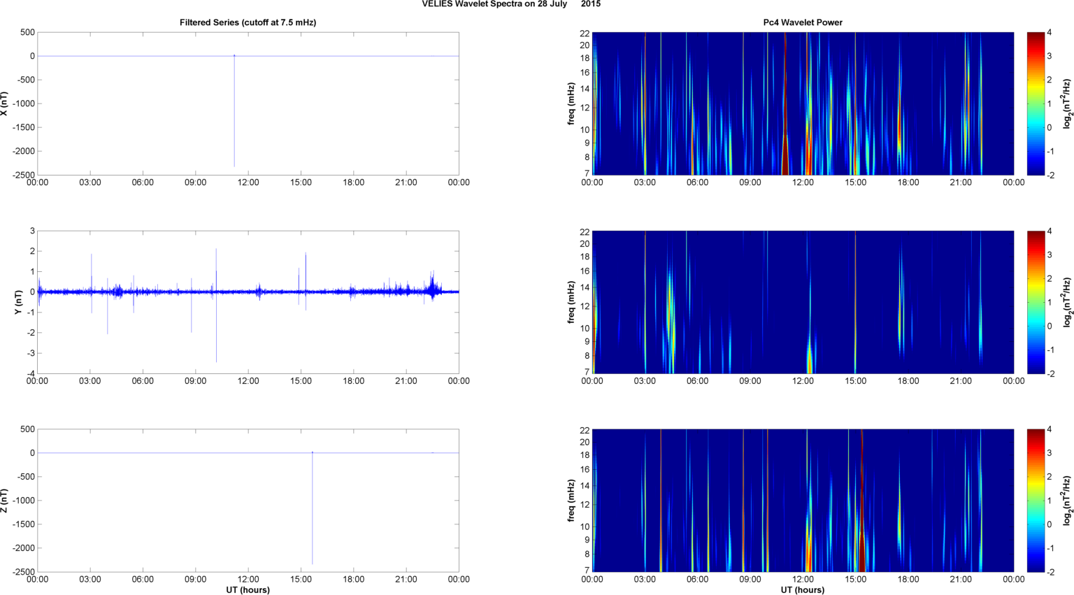Click the 'freq (mHz)' label of the top wavelet plot
Screen dimensions: 1074x595
[571, 103]
